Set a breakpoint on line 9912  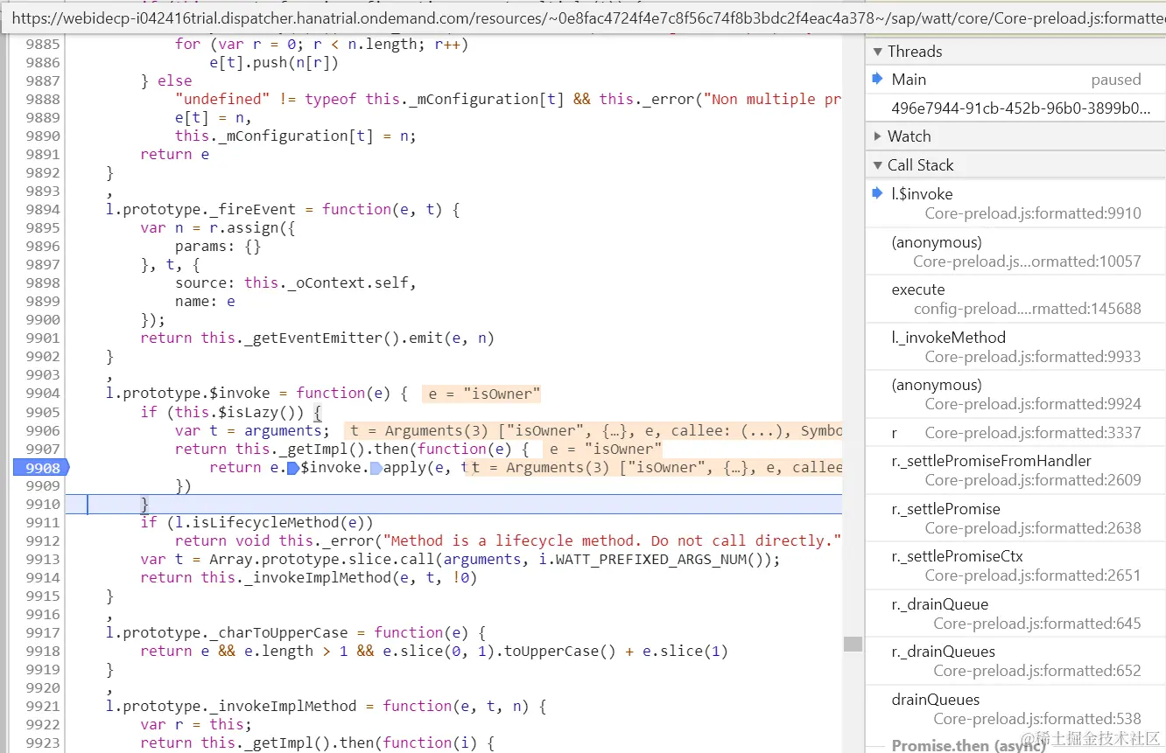tap(43, 540)
